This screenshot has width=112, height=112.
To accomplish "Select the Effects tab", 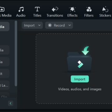I will point(72,12).
